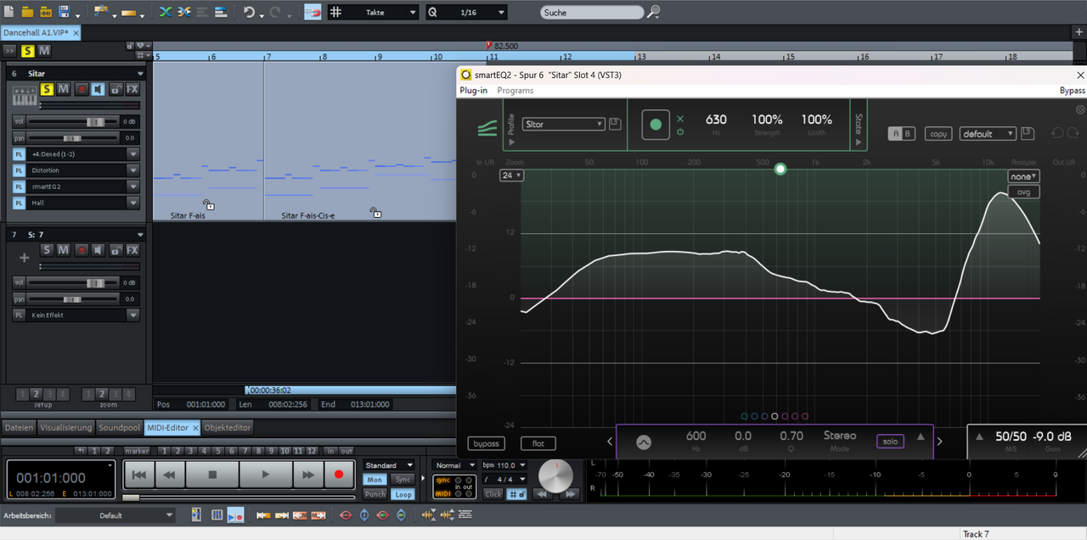
Task: Save the project using the floppy disk icon
Action: [x=64, y=13]
